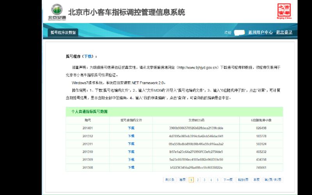The image size is (312, 195).
Task: Click MD5 code starting with b97e1a23c64a
Action: [196, 152]
